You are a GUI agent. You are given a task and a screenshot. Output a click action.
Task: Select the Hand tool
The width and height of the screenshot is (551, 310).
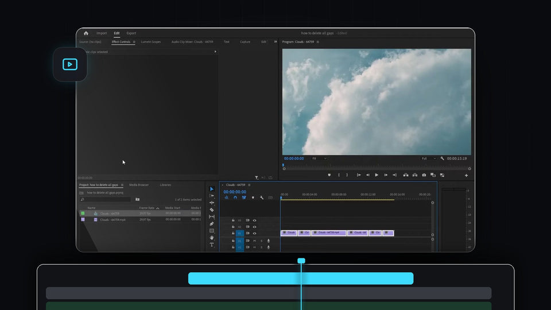pyautogui.click(x=212, y=238)
